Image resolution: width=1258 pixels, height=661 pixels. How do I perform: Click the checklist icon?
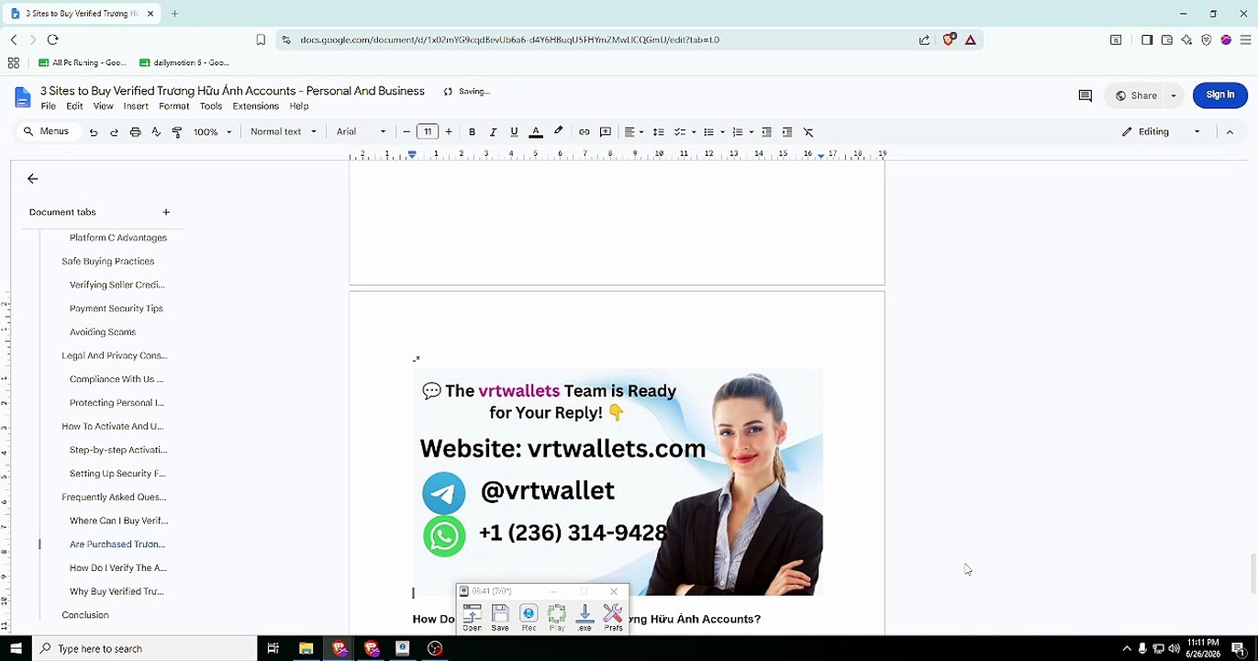pyautogui.click(x=680, y=132)
